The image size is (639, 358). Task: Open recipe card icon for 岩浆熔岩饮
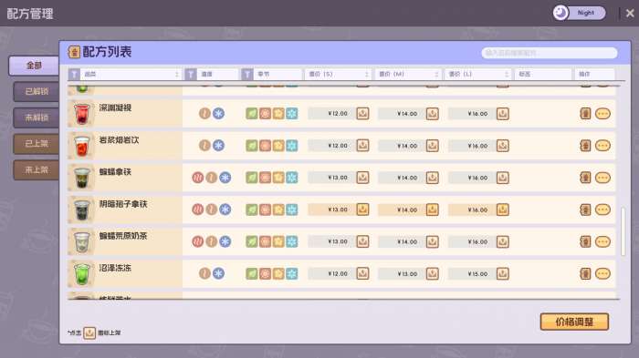tap(585, 146)
